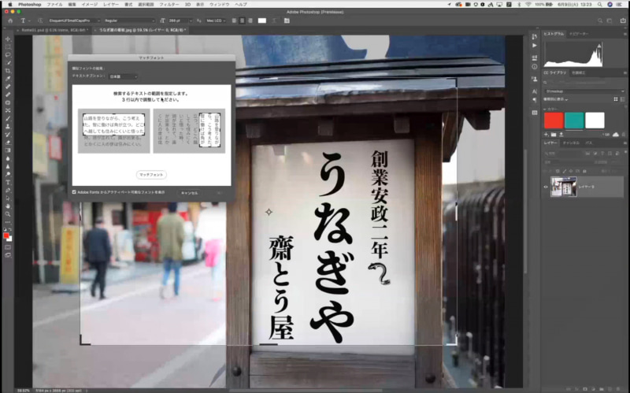The width and height of the screenshot is (630, 393).
Task: Add new item to CC library
Action: [x=547, y=134]
